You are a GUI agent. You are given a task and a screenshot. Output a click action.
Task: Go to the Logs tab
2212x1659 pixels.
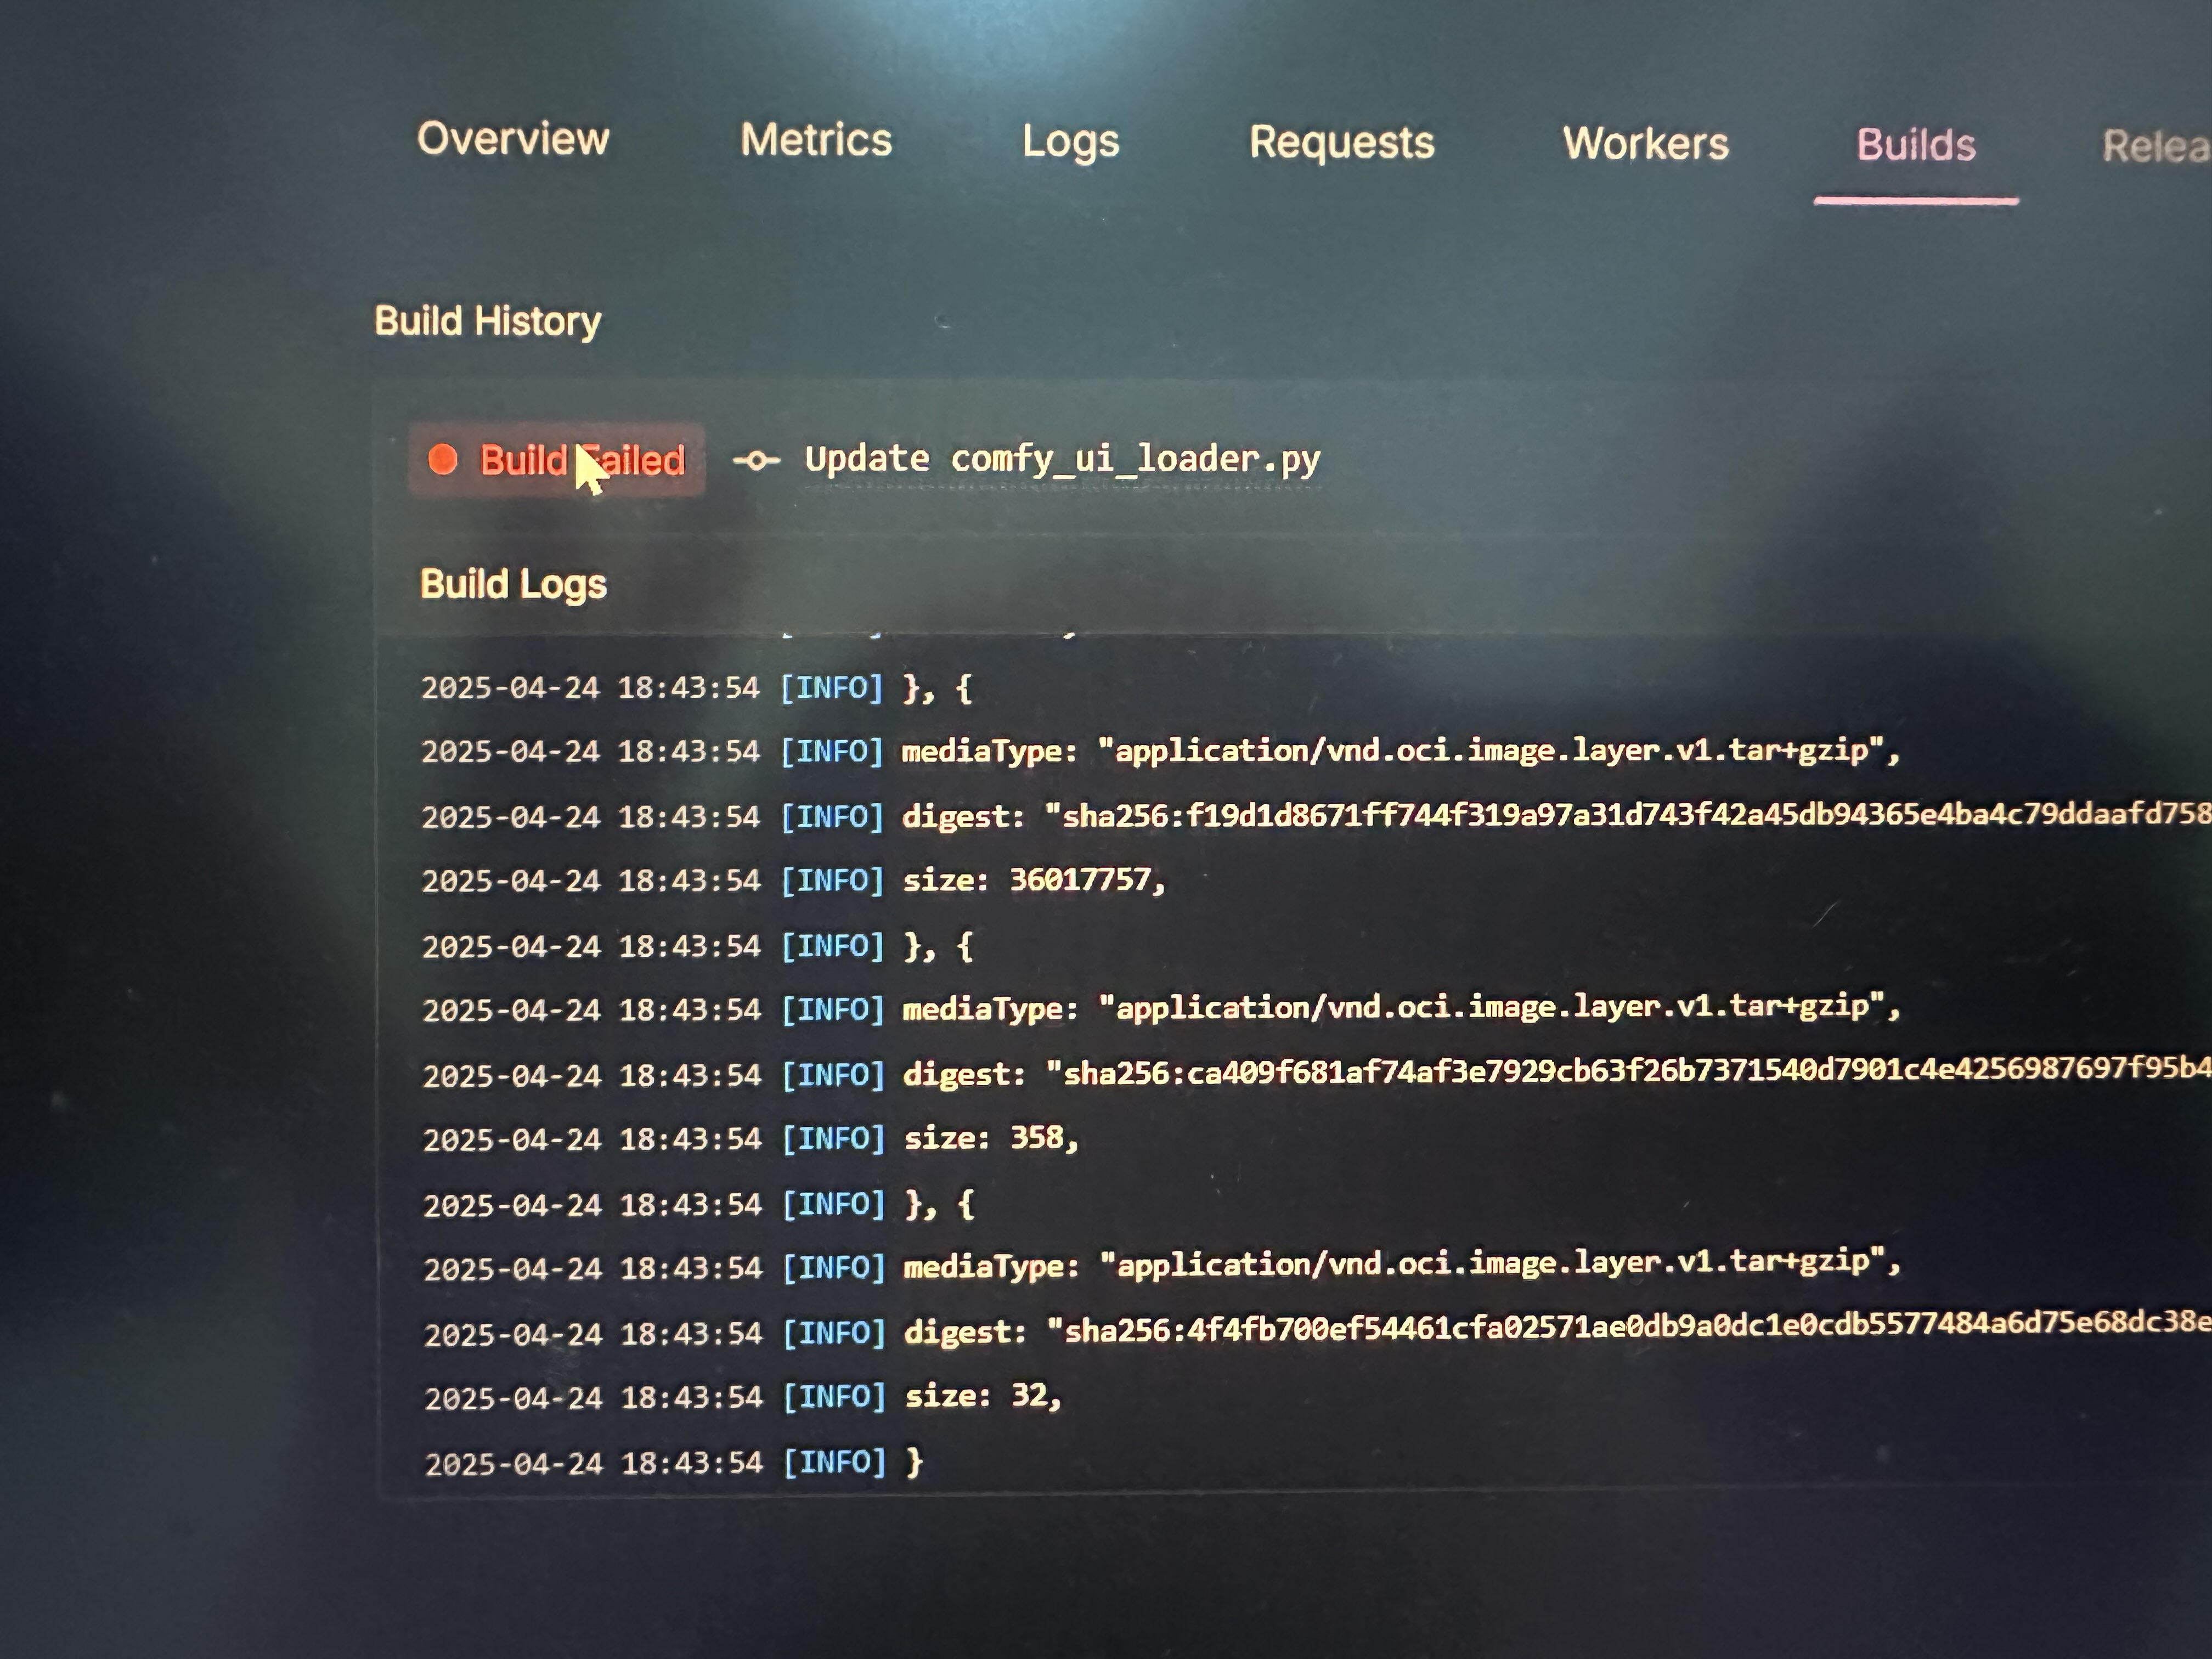[1070, 142]
